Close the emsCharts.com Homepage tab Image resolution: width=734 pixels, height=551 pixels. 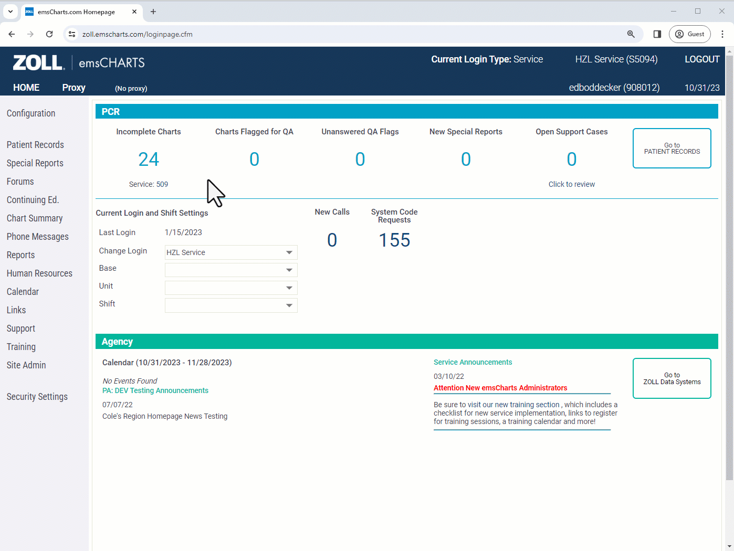tap(134, 12)
